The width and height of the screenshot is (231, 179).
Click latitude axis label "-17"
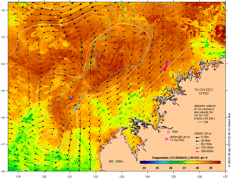pyautogui.click(x=3, y=144)
